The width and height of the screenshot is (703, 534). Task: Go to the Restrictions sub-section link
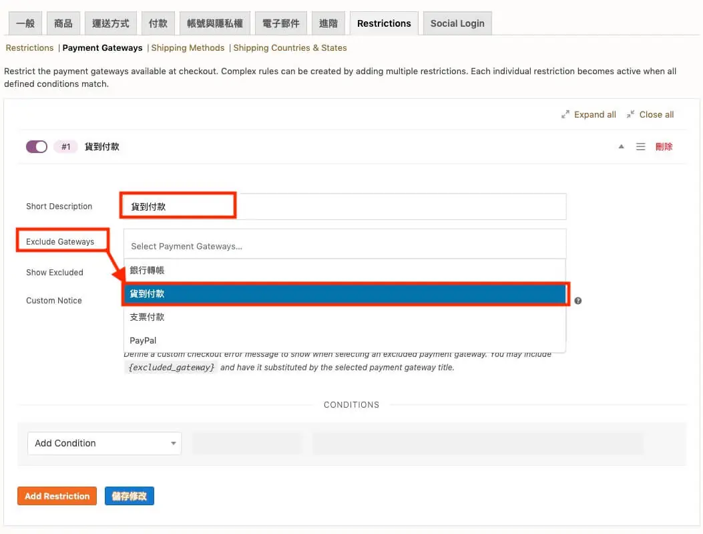tap(29, 48)
